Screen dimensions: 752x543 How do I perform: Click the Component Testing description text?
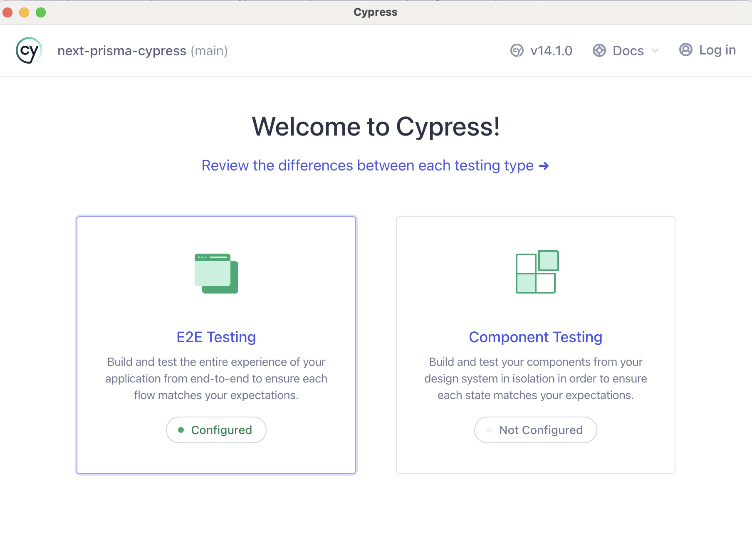536,378
